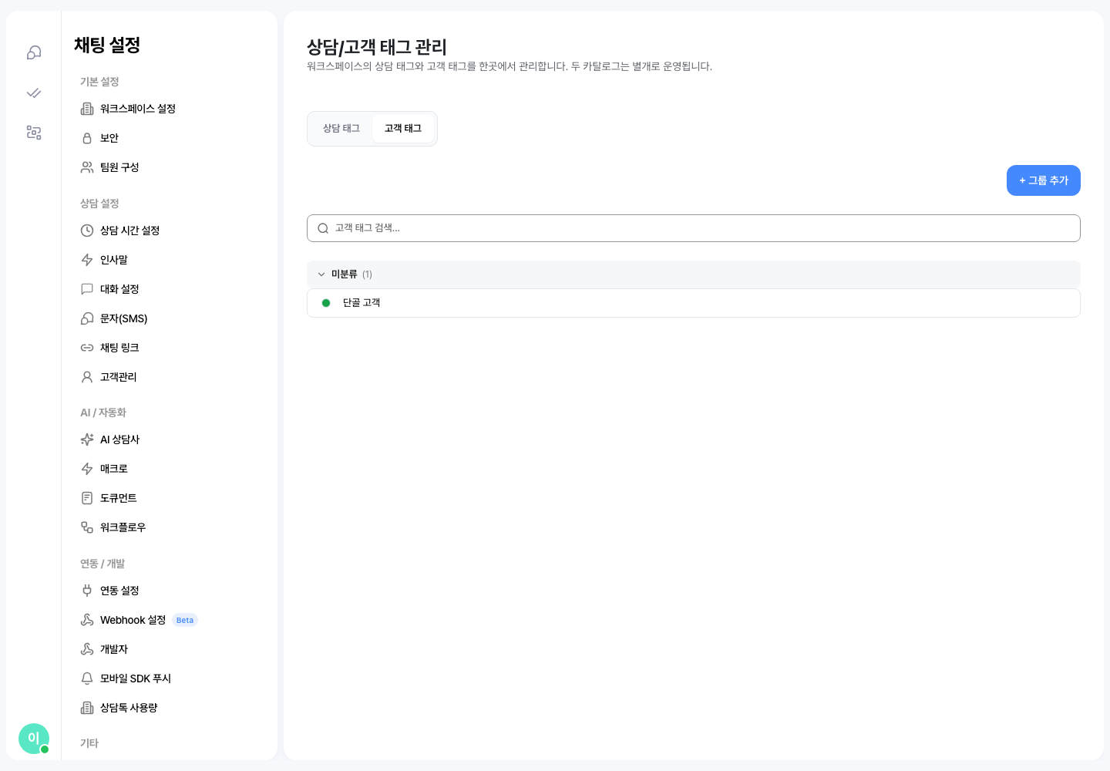Screen dimensions: 1110x771
Task: Click the clock icon beside 상담 시간 설정
Action: pyautogui.click(x=87, y=231)
